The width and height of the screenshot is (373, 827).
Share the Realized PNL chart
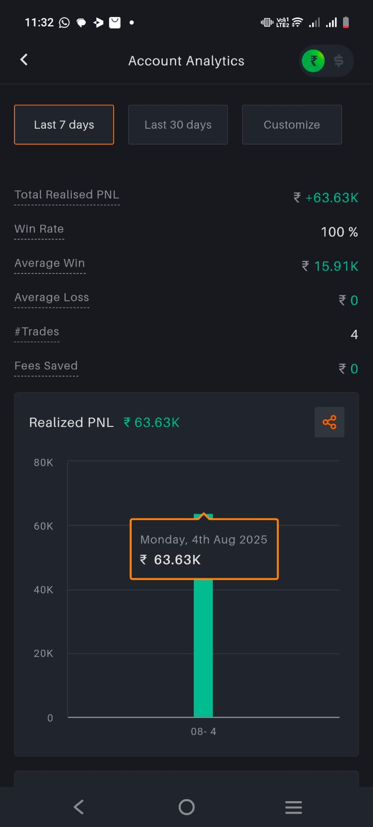coord(329,422)
